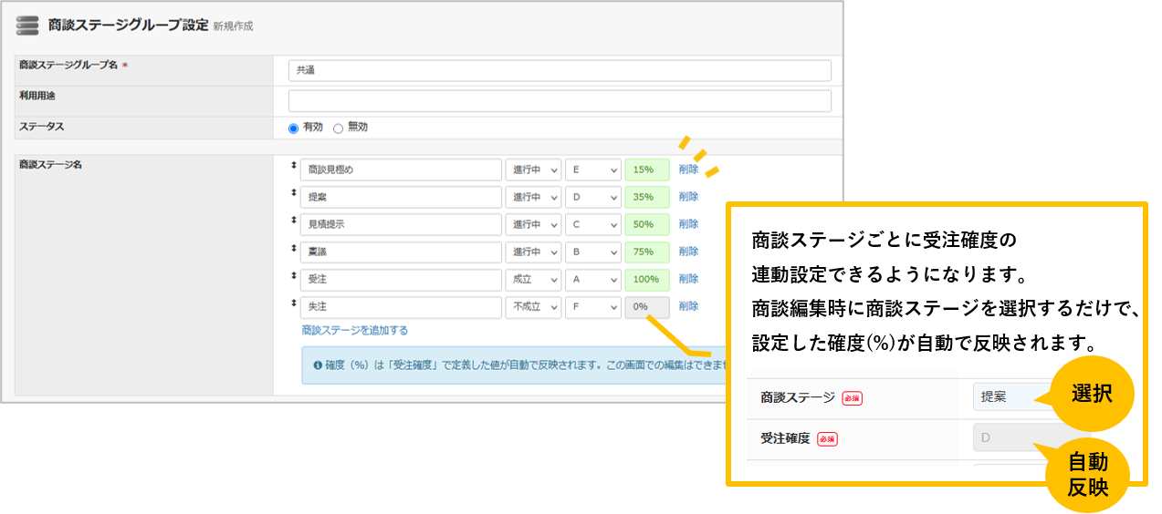Click the empty 利用用途 input field
Image resolution: width=1162 pixels, height=514 pixels.
point(560,100)
